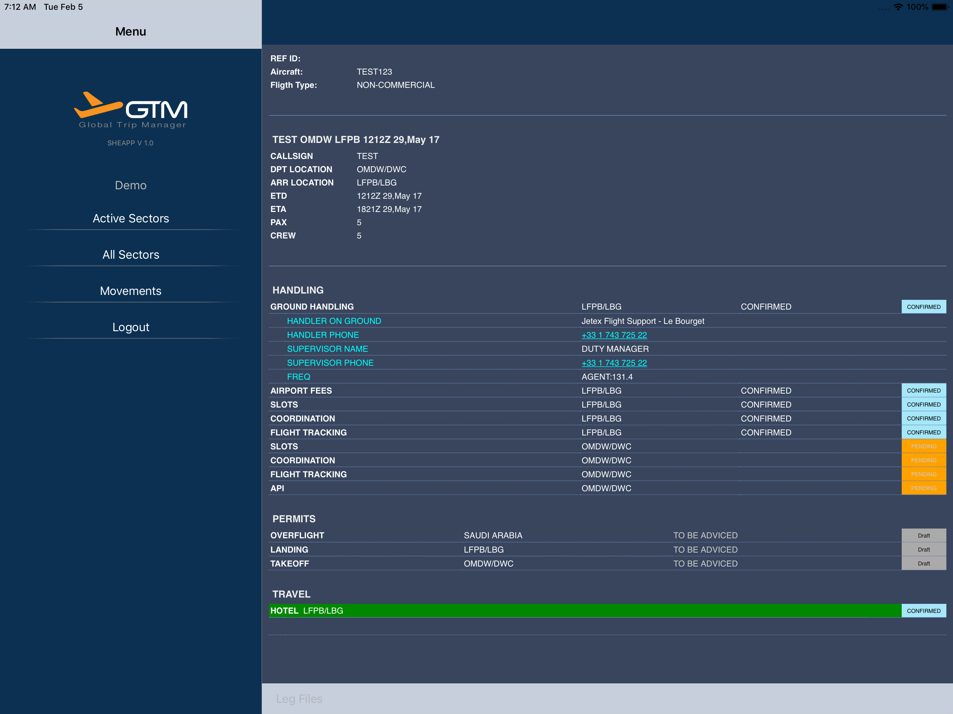The image size is (953, 714).
Task: Click 'Jetex Flight Support - Le Bourget'
Action: tap(643, 321)
